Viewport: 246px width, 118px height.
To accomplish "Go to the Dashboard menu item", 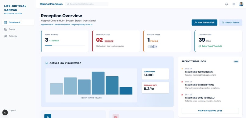I will tap(18, 22).
